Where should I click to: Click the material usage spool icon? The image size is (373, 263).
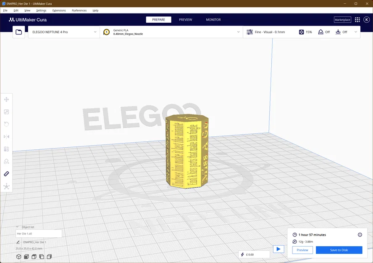tap(294, 242)
